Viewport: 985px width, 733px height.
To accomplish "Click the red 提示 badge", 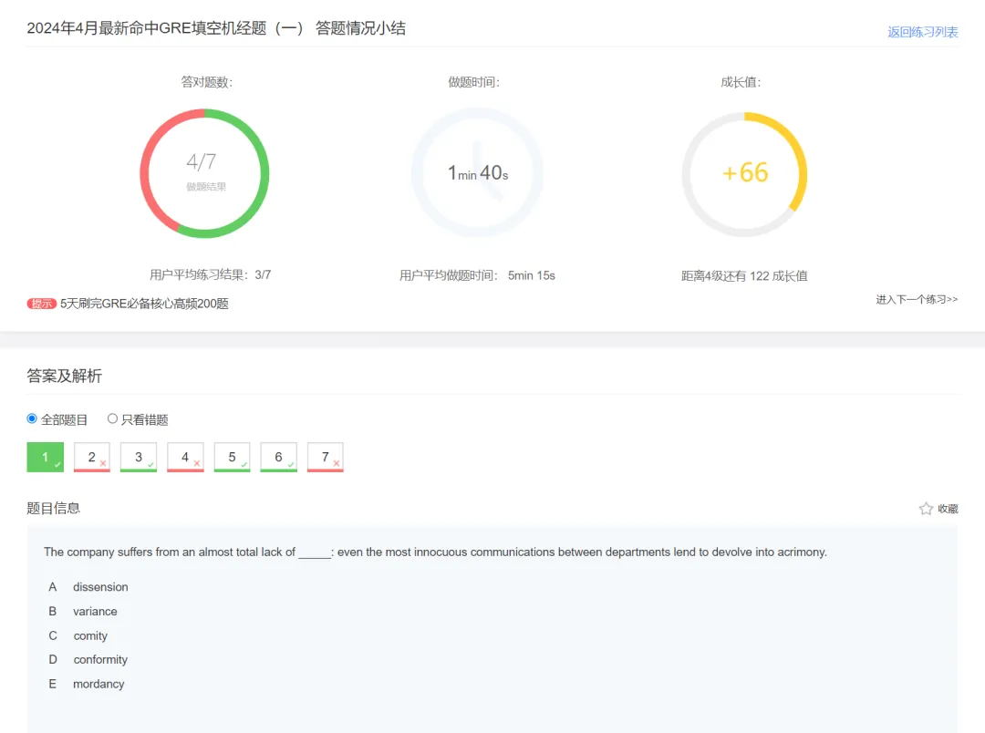I will click(x=42, y=304).
